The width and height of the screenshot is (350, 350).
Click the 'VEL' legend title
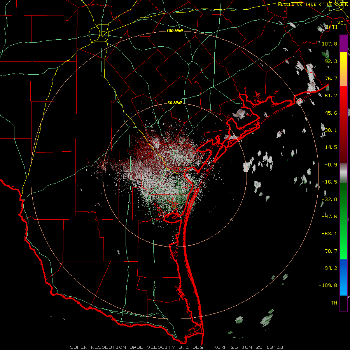tap(341, 23)
